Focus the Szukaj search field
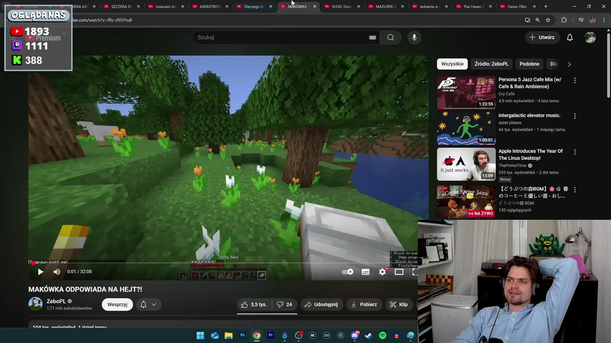611x343 pixels. [x=279, y=37]
